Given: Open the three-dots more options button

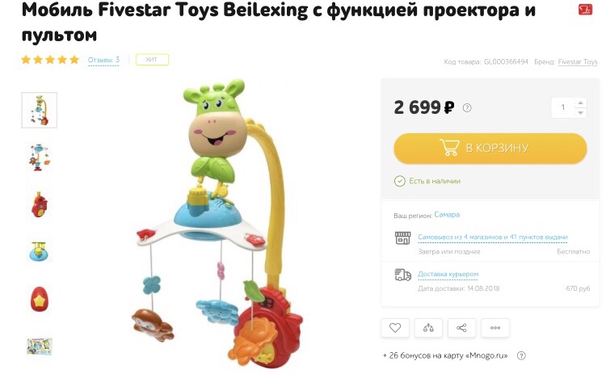Looking at the screenshot, I should click(495, 328).
